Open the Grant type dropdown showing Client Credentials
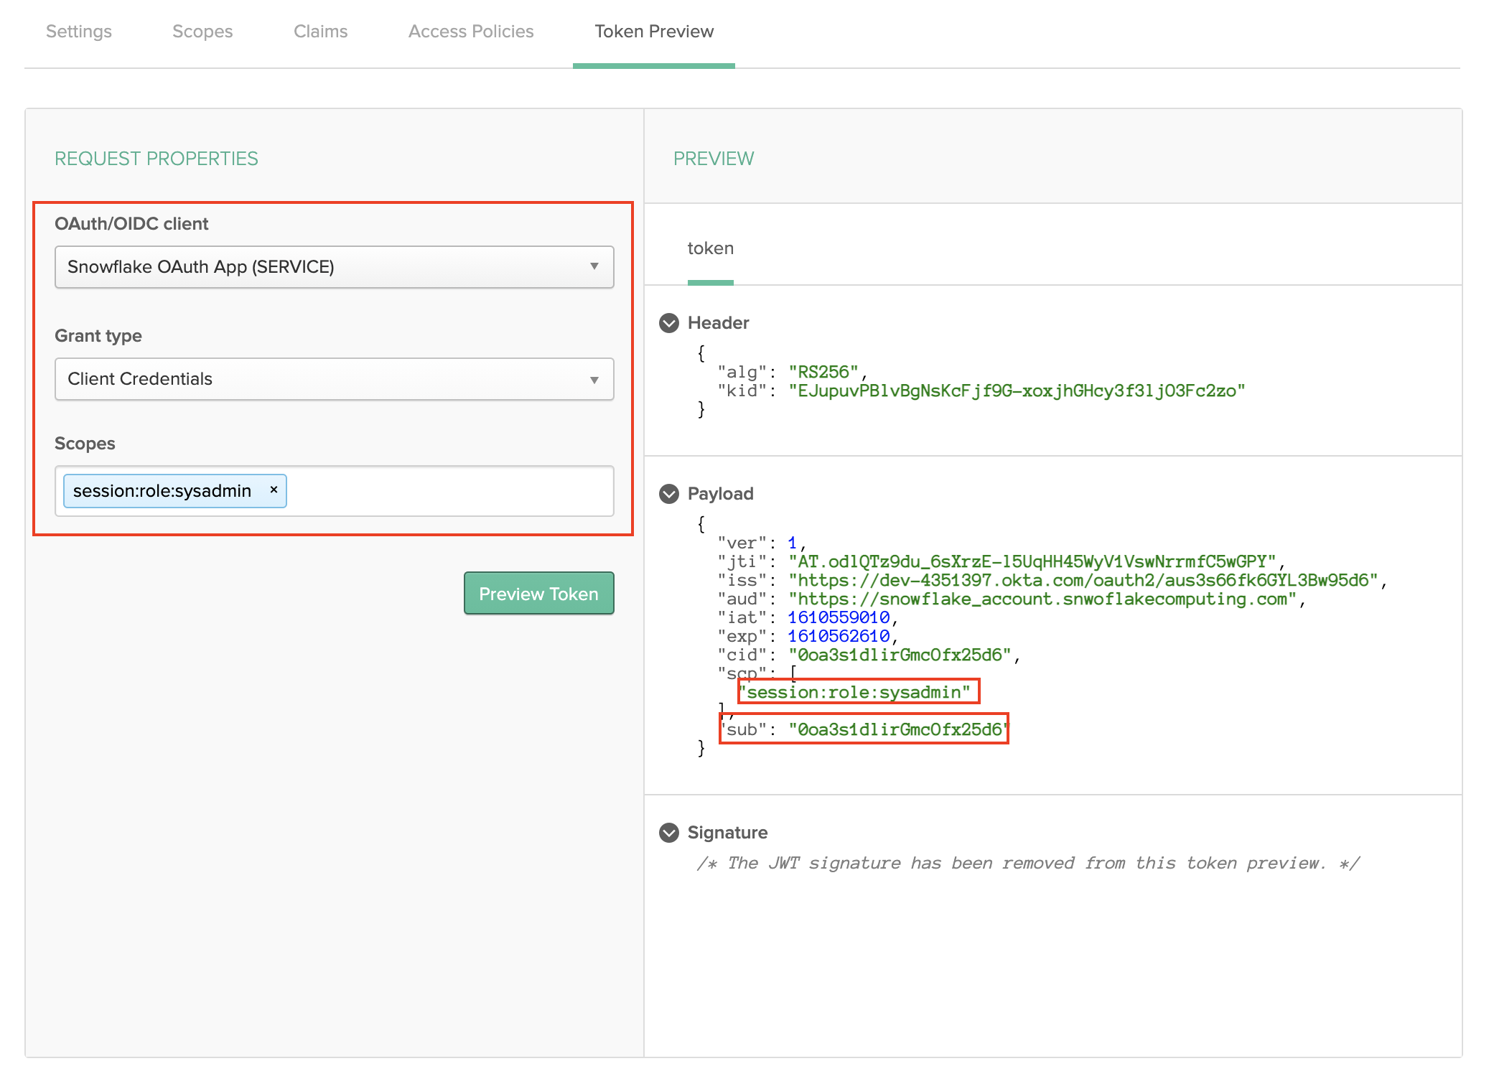The height and width of the screenshot is (1084, 1489). pyautogui.click(x=334, y=379)
